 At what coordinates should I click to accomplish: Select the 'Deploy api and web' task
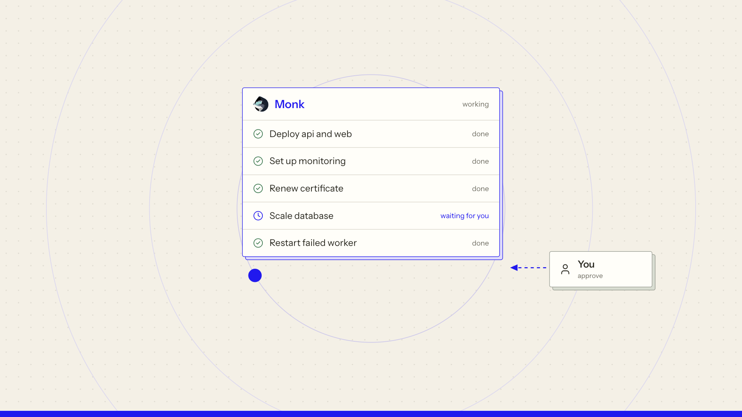point(371,134)
